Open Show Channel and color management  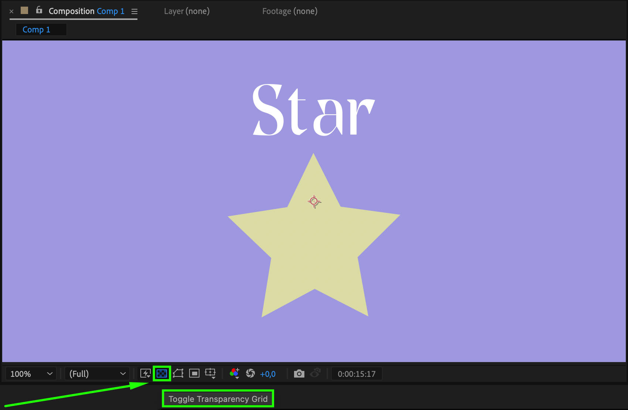pos(234,373)
